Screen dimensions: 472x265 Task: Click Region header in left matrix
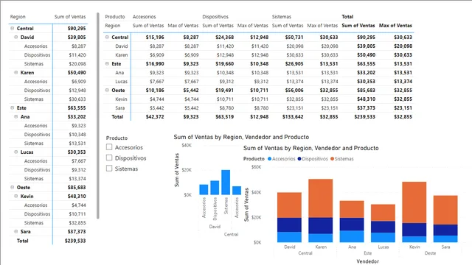coord(18,17)
